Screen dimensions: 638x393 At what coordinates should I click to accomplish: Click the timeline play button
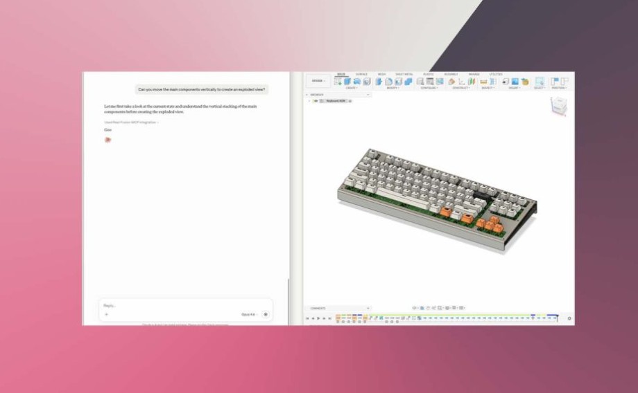click(318, 318)
